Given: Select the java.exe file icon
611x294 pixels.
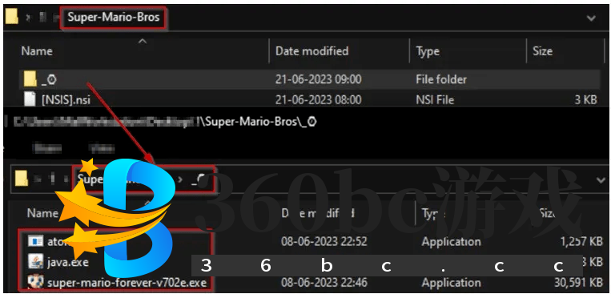Looking at the screenshot, I should pyautogui.click(x=35, y=262).
